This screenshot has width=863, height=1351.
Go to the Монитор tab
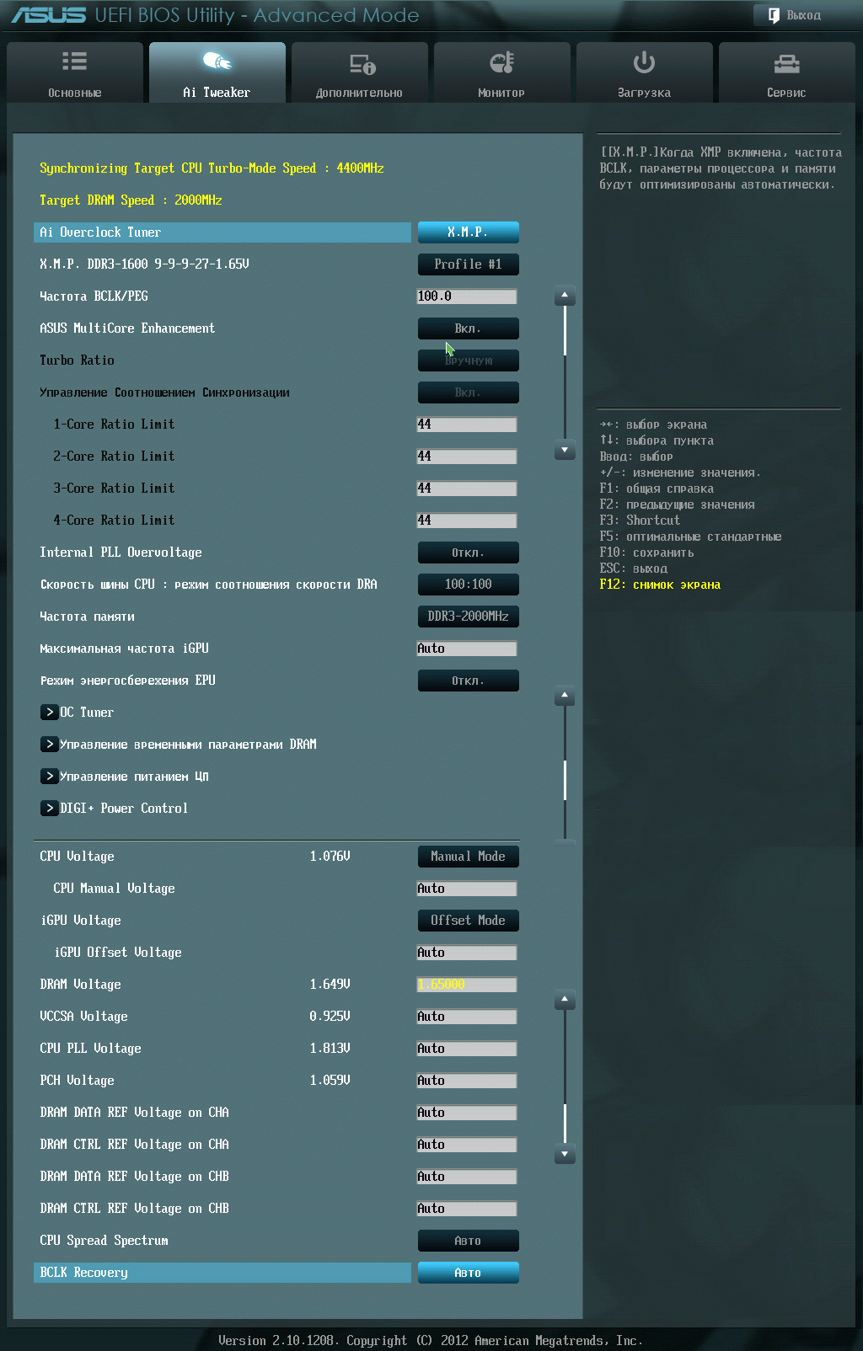(x=502, y=72)
